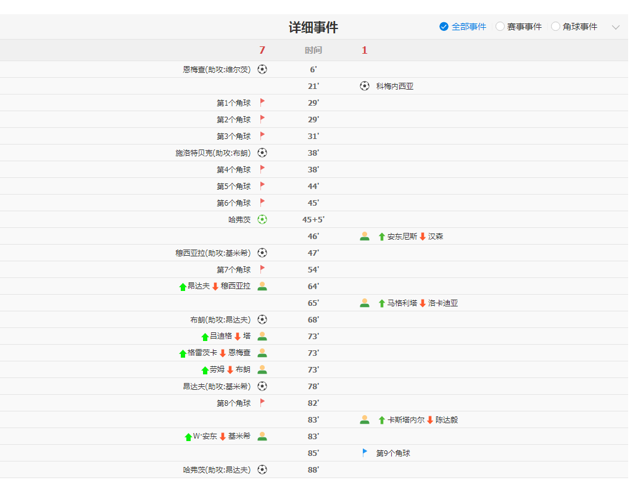Click the green up arrow before 安东尼斯
The height and width of the screenshot is (480, 630).
(x=382, y=237)
